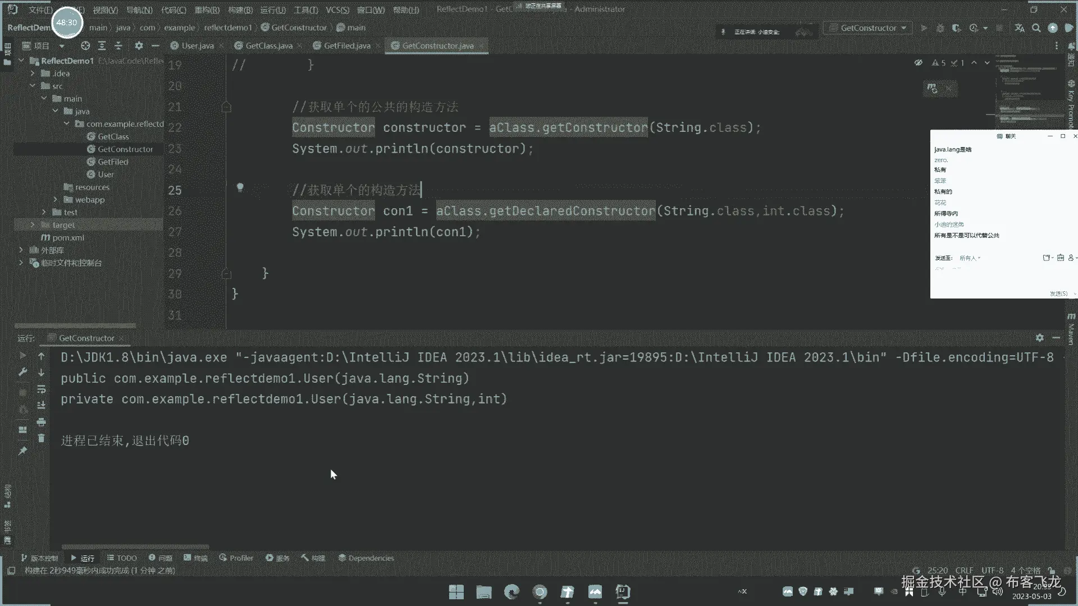This screenshot has width=1078, height=606.
Task: Open the TODO tool window button
Action: pyautogui.click(x=122, y=558)
